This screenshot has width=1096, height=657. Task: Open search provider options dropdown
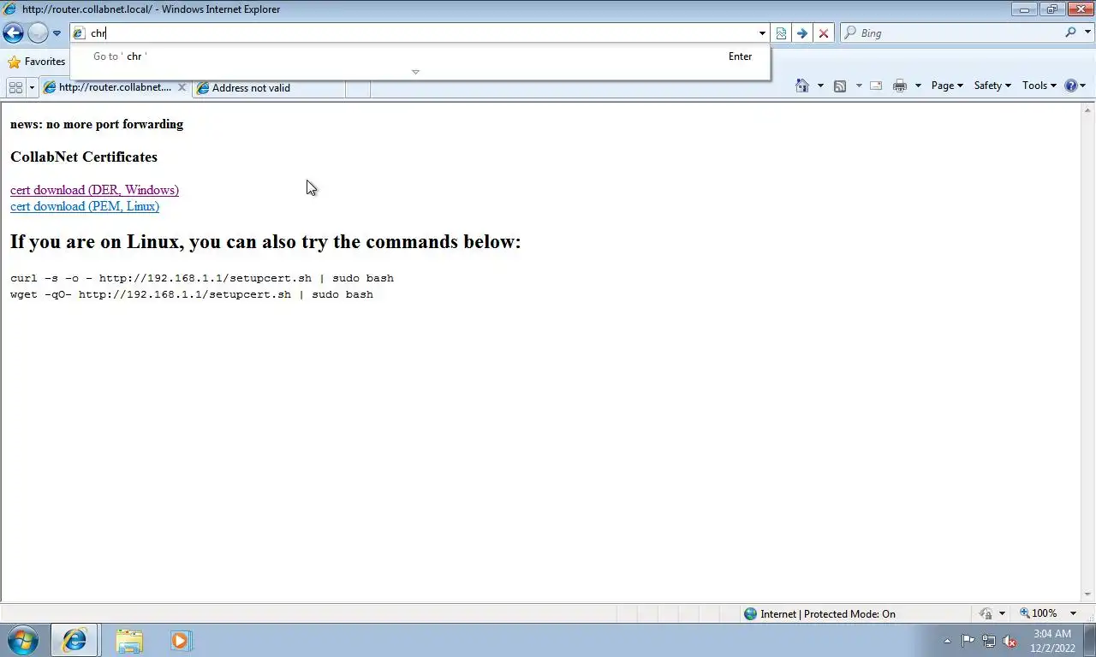point(1086,33)
